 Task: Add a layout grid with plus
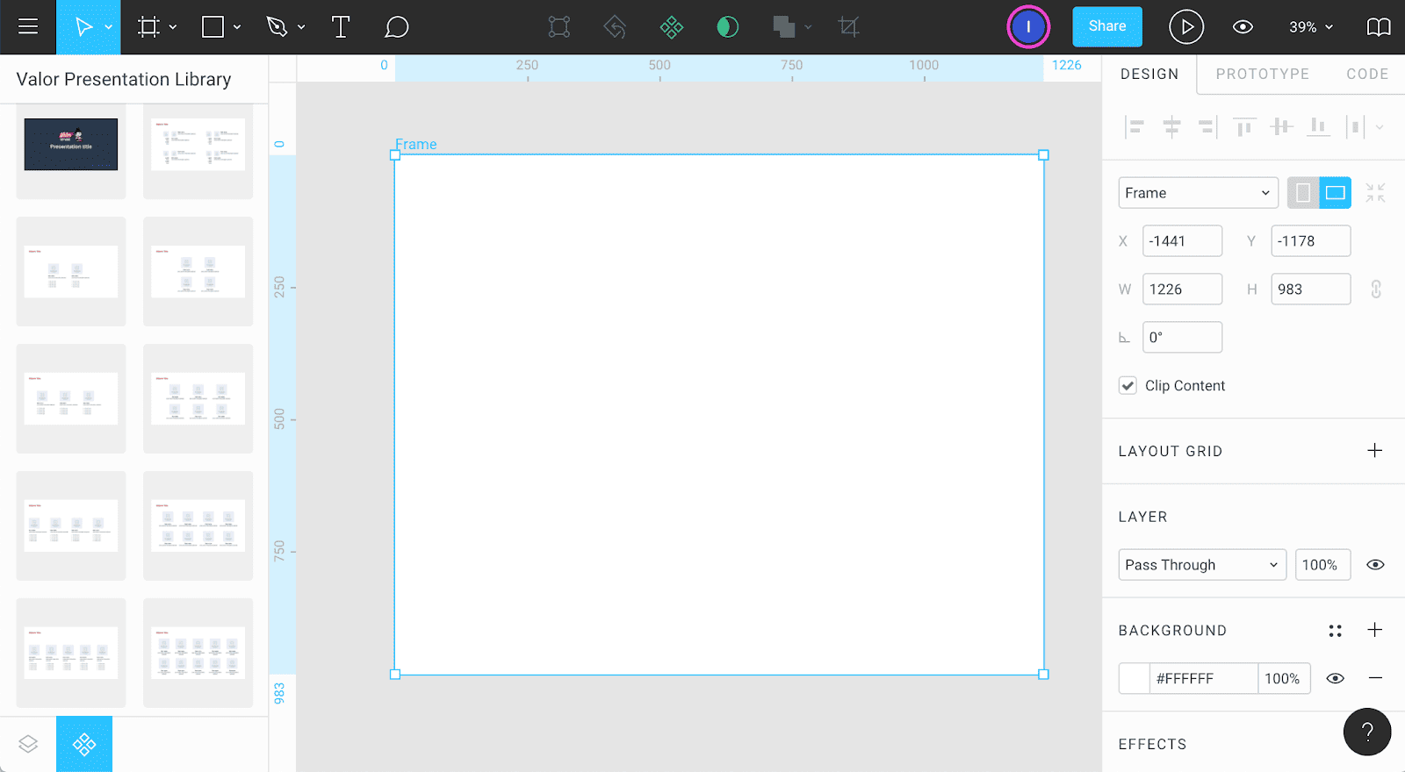point(1375,451)
